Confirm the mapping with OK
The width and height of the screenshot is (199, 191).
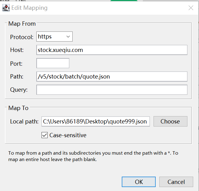coord(139,182)
